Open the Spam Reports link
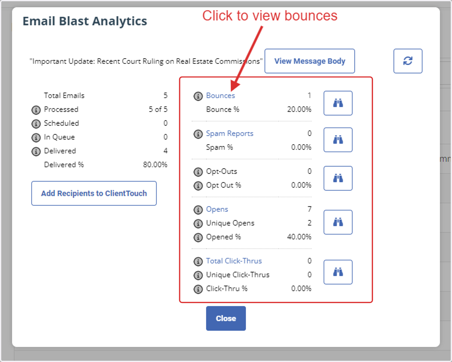Viewport: 452px width, 362px height. click(x=230, y=133)
